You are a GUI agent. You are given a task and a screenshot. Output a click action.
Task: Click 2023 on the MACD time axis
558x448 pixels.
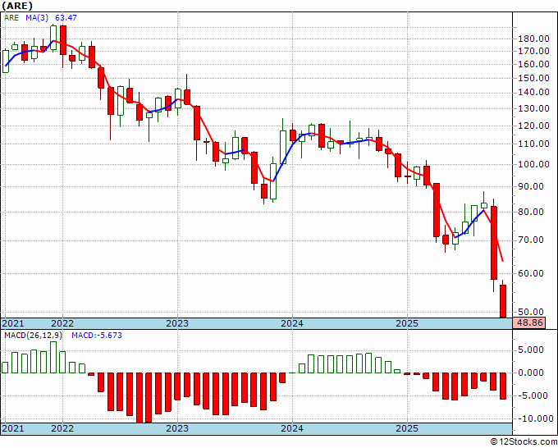tap(177, 428)
